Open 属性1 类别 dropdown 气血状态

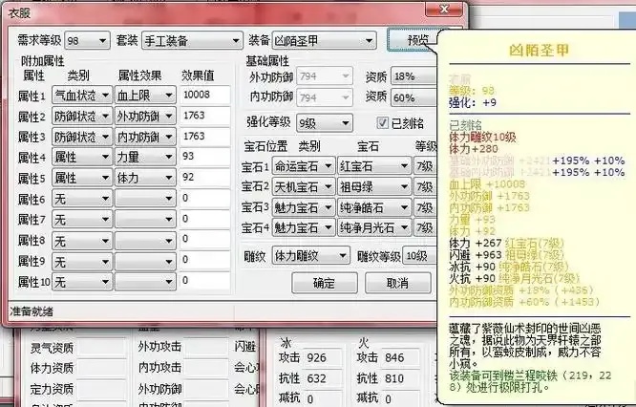[x=82, y=96]
